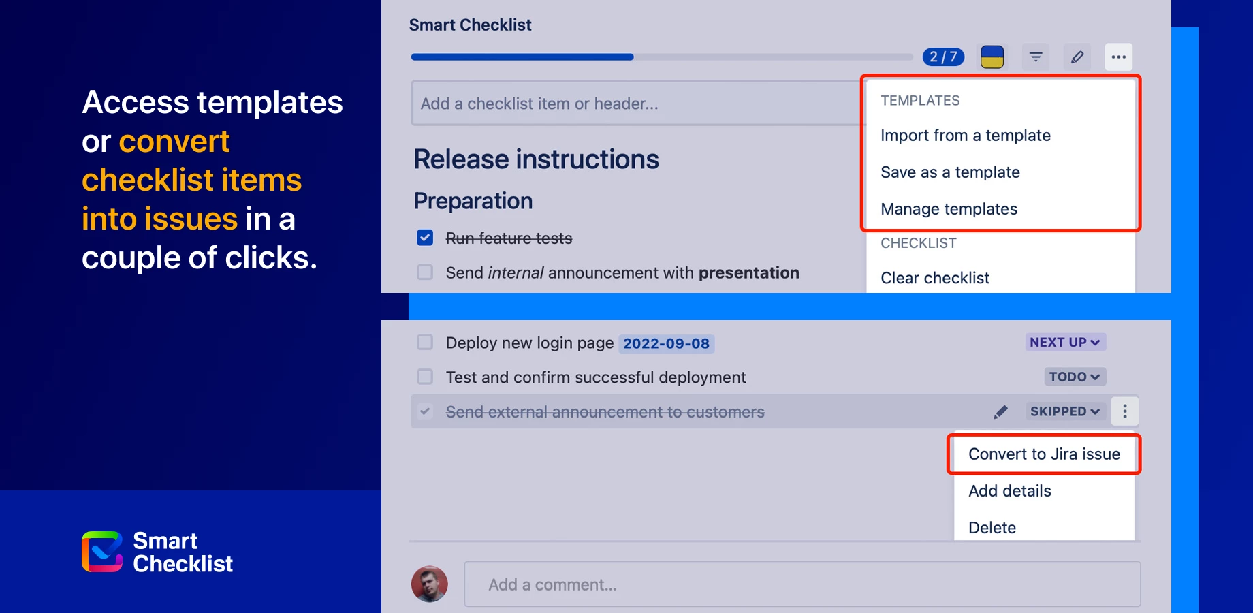Check the Send internal announcement checkbox
This screenshot has height=613, width=1253.
[424, 272]
